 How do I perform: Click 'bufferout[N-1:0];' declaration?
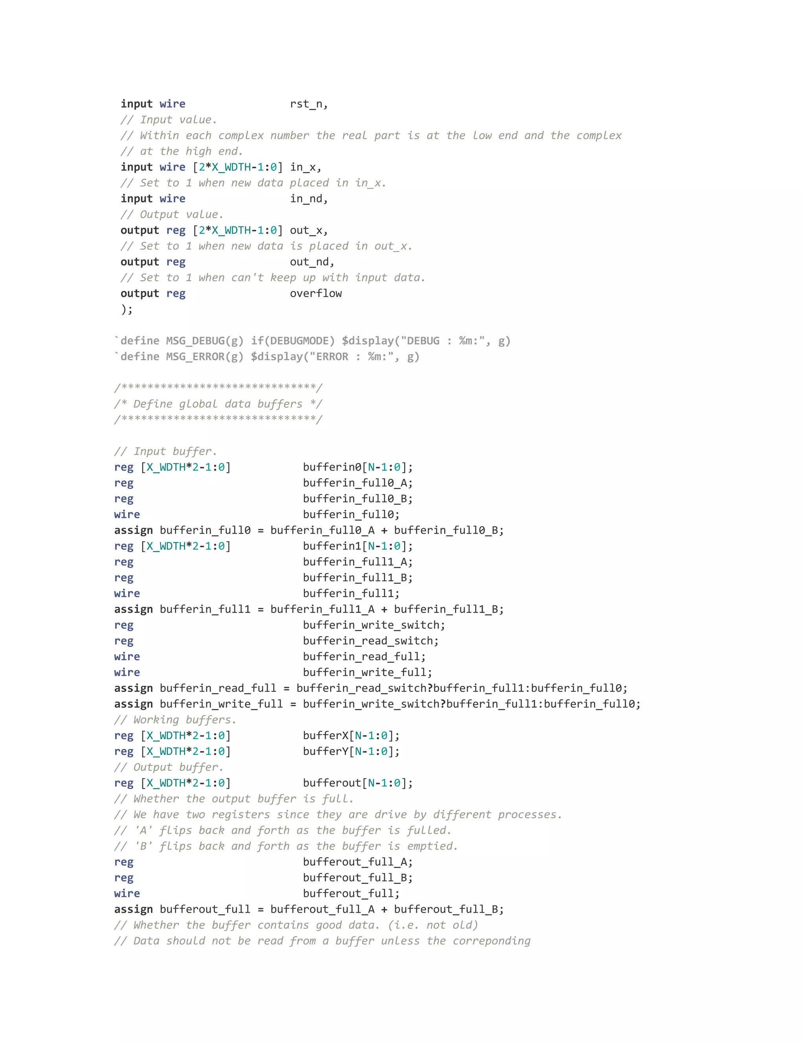coord(358,783)
